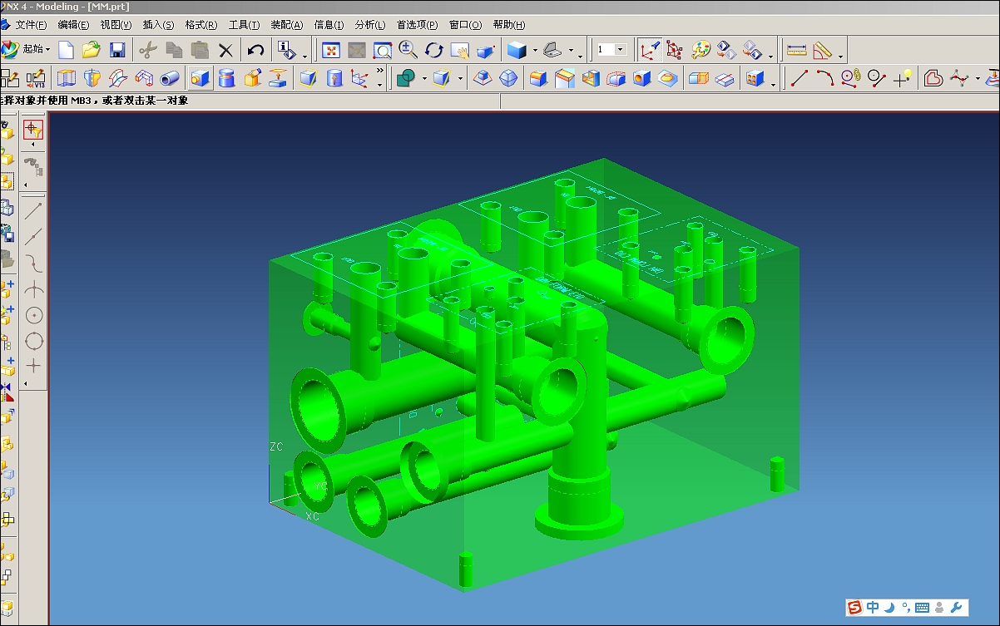Activate the pan hand tool
This screenshot has height=626, width=1000.
point(459,50)
